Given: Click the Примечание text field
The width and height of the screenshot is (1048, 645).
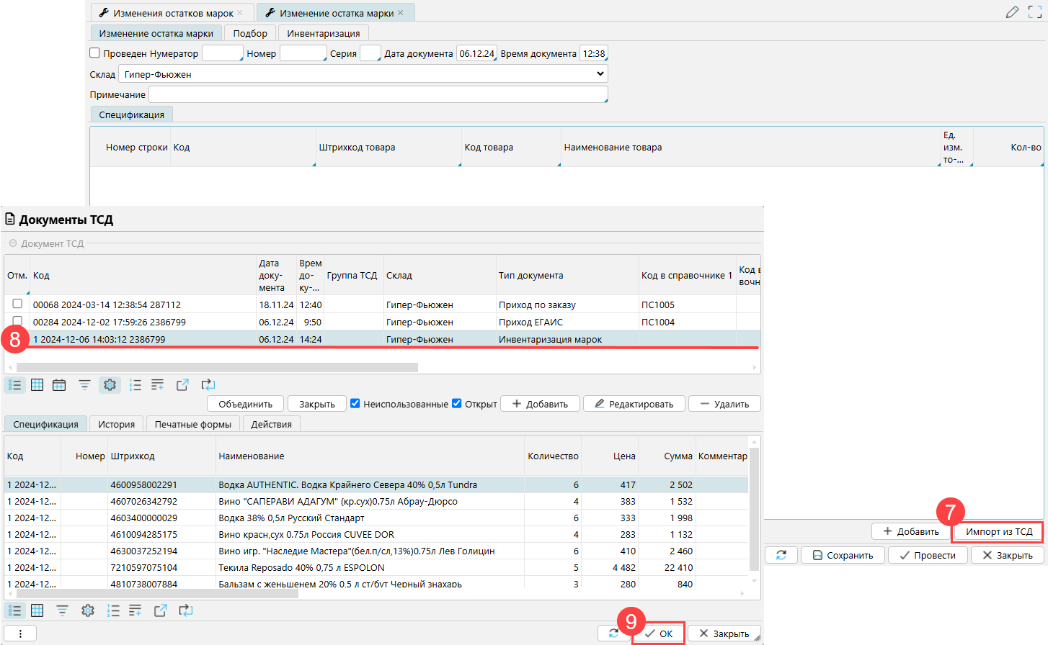Looking at the screenshot, I should [x=378, y=94].
